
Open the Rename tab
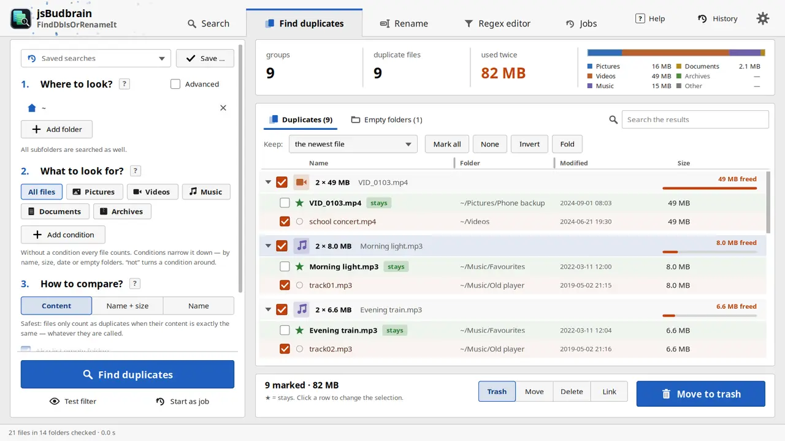coord(404,23)
